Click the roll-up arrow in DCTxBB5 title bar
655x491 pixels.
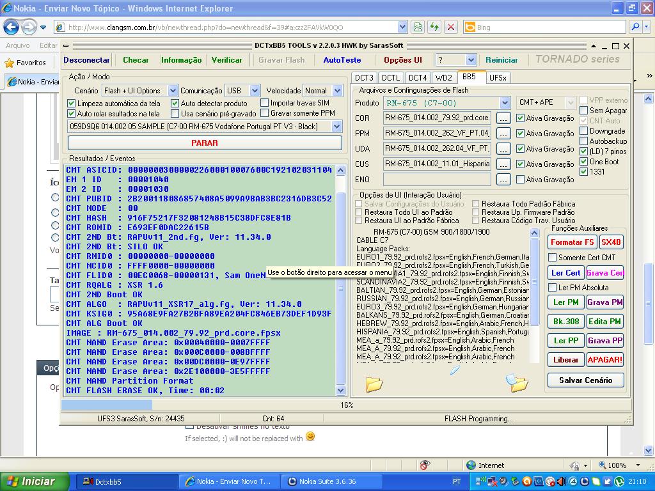(594, 45)
